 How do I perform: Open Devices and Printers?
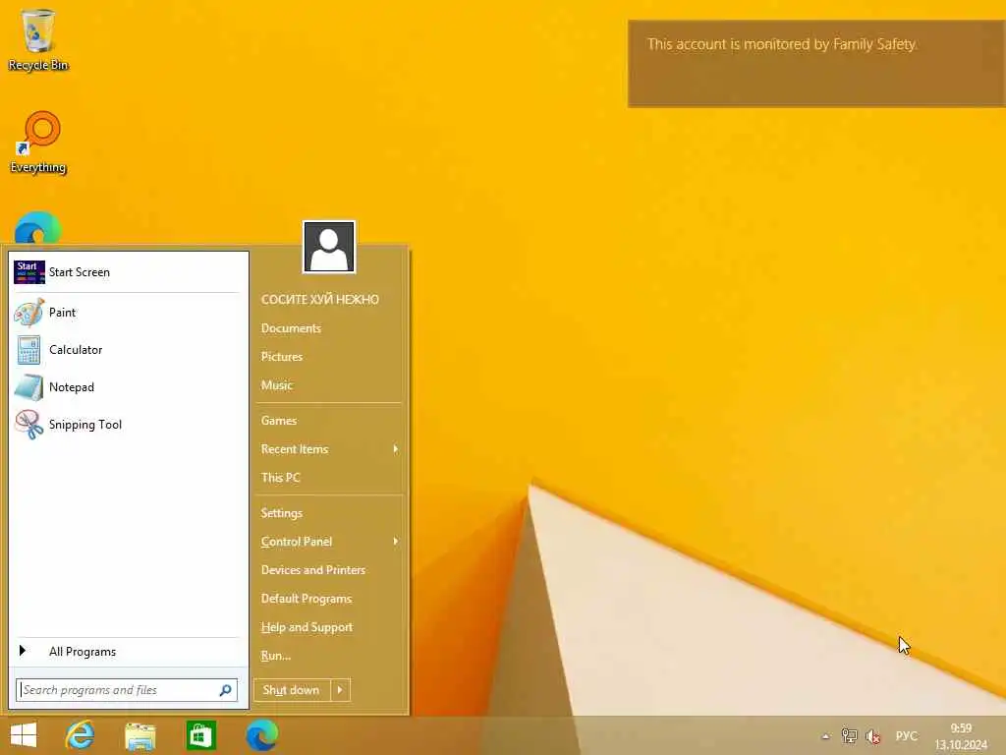point(313,570)
